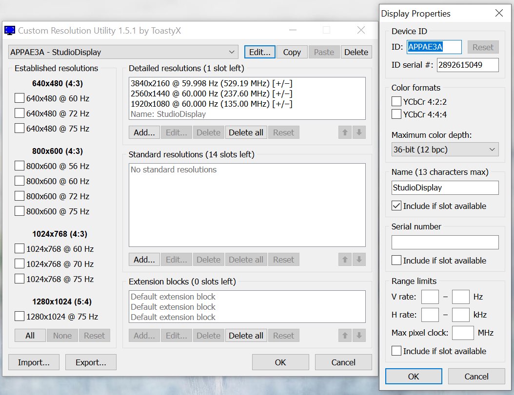Click OK in the Custom Resolution Utility window
This screenshot has height=395, width=514.
point(280,362)
